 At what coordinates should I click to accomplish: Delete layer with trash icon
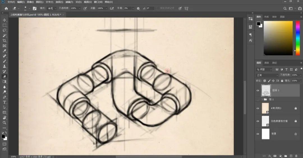296,156
